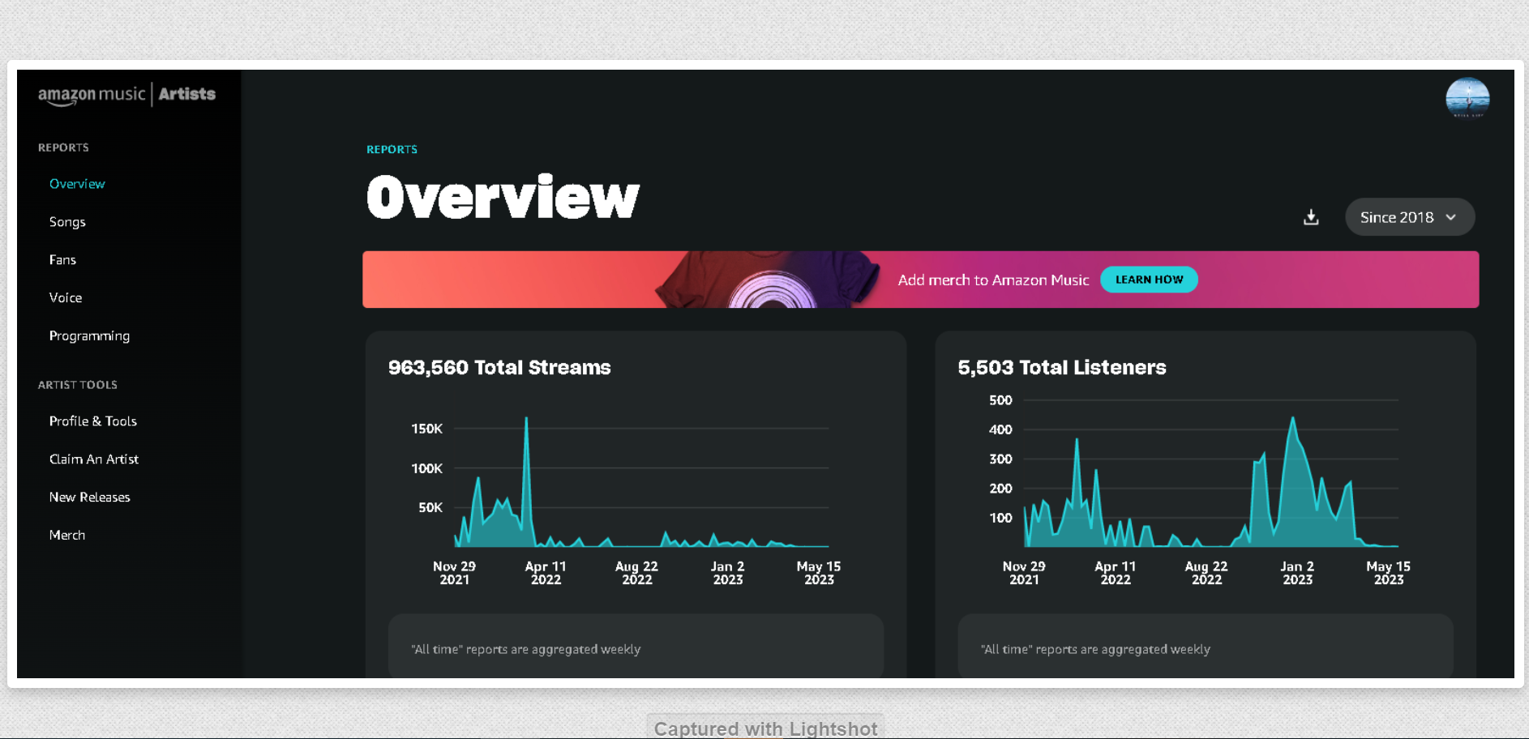The height and width of the screenshot is (739, 1529).
Task: Click the Nov 29 2021 label on streams chart
Action: pyautogui.click(x=454, y=573)
